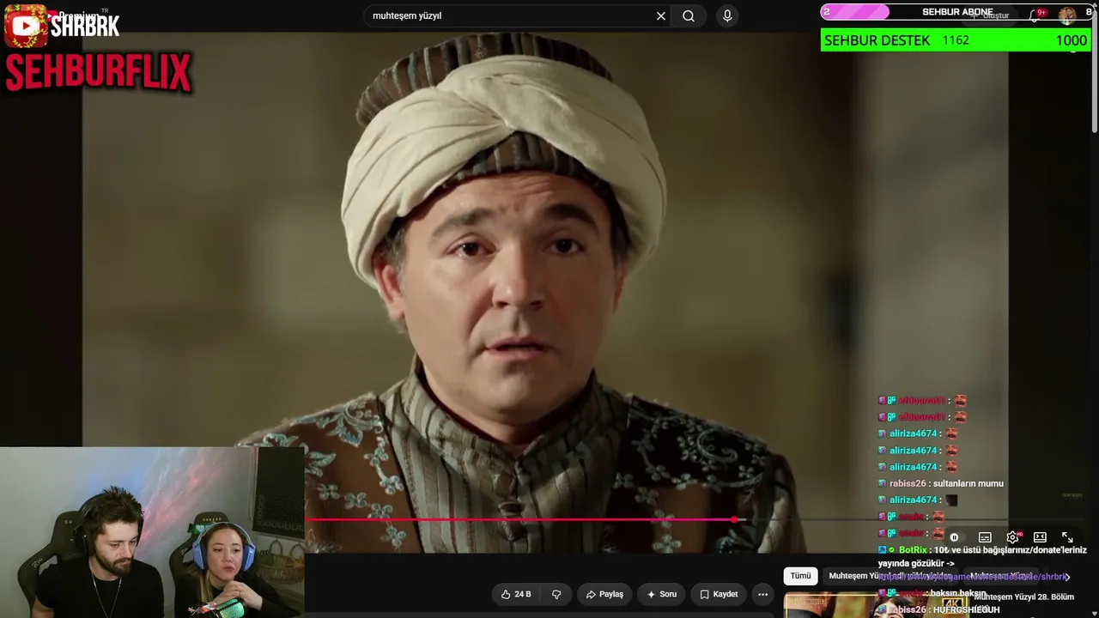Open the Soru ask button
This screenshot has height=618, width=1099.
click(x=661, y=594)
